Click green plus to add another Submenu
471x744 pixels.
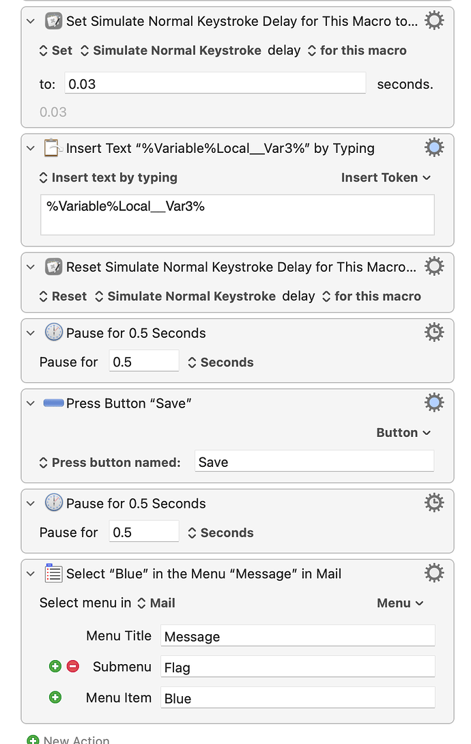[55, 666]
